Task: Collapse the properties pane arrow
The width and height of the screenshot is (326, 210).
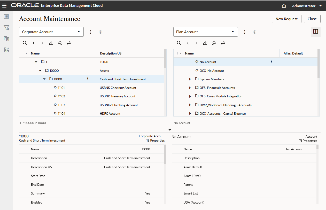Action: pyautogui.click(x=170, y=130)
